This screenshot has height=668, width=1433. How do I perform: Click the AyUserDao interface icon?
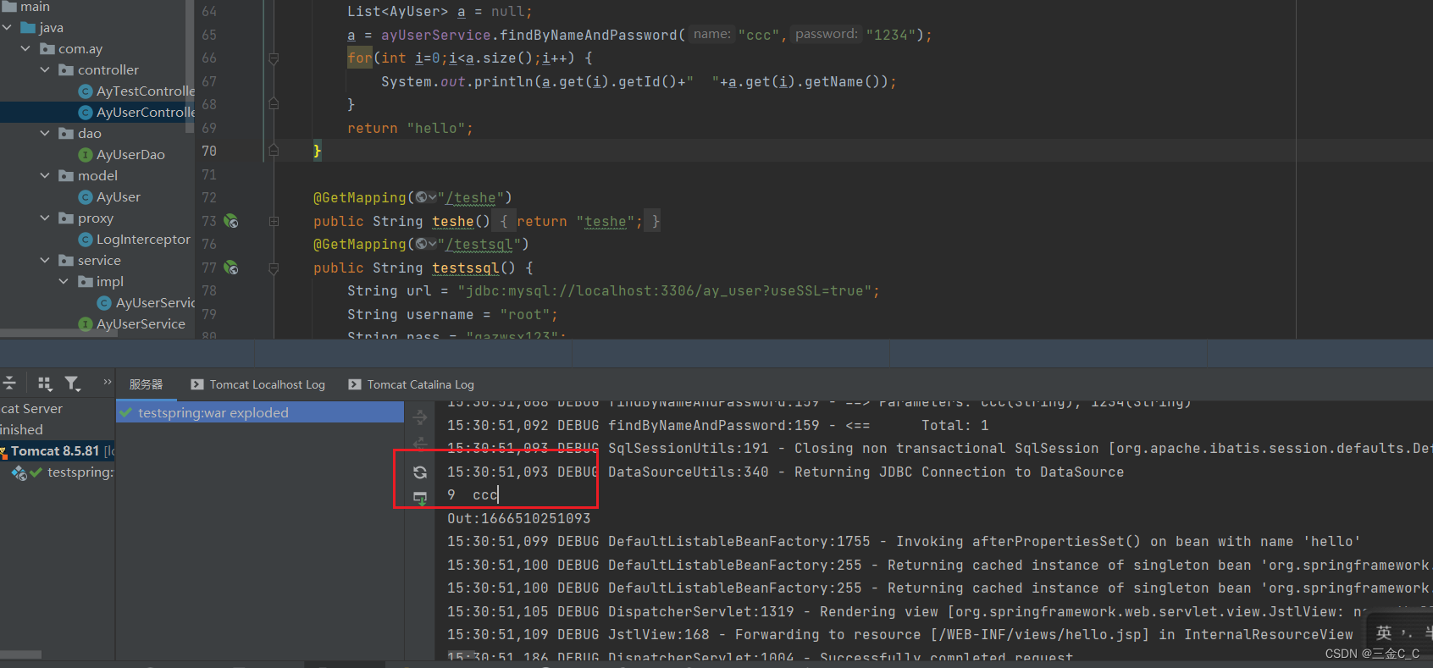[x=86, y=155]
